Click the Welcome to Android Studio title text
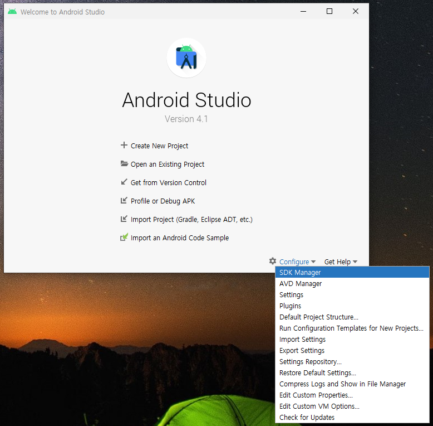 (62, 12)
